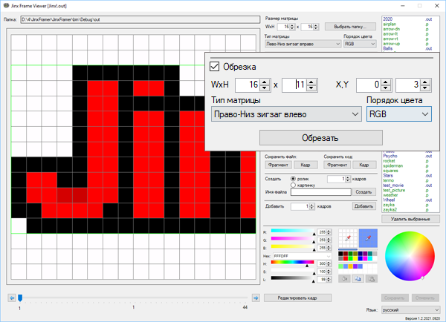The width and height of the screenshot is (446, 322).
Task: Open the Лево-Низ зигзаг вправо matrix type dropdown
Action: point(303,44)
